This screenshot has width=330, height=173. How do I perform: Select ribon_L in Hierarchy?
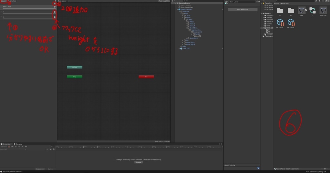click(x=192, y=24)
